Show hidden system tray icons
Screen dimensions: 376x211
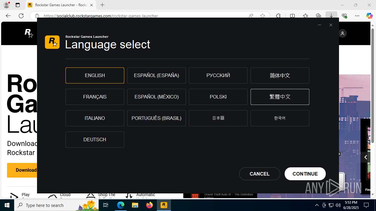[317, 205]
